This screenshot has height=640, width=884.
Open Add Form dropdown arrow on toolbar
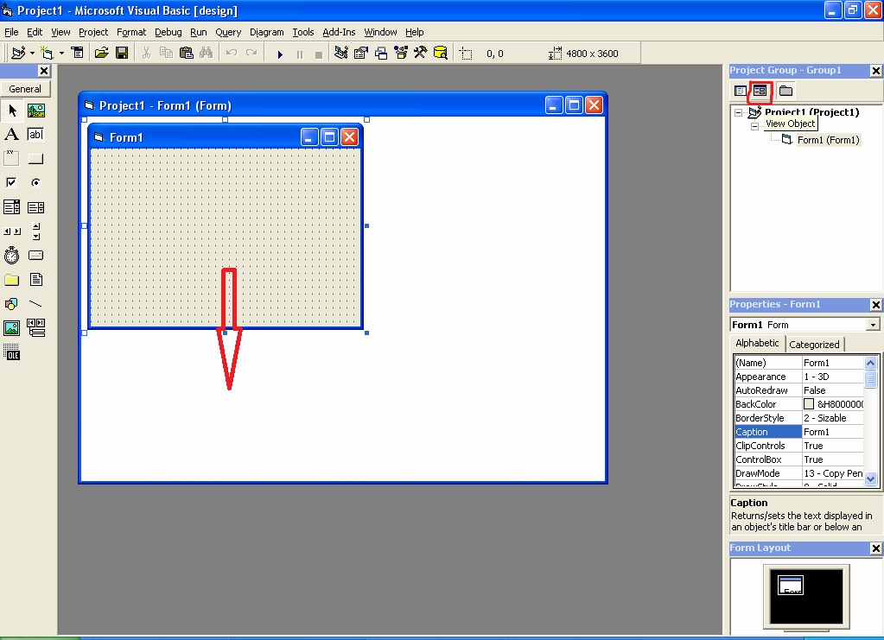[x=61, y=53]
